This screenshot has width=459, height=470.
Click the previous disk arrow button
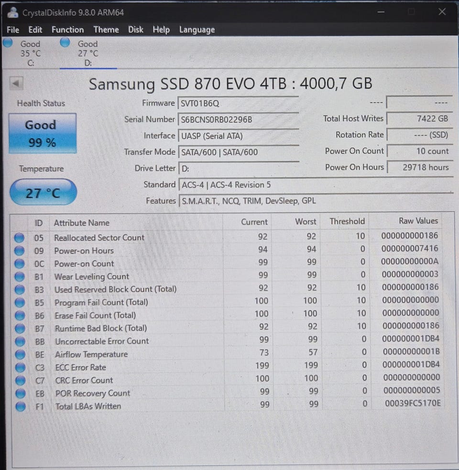(x=16, y=83)
